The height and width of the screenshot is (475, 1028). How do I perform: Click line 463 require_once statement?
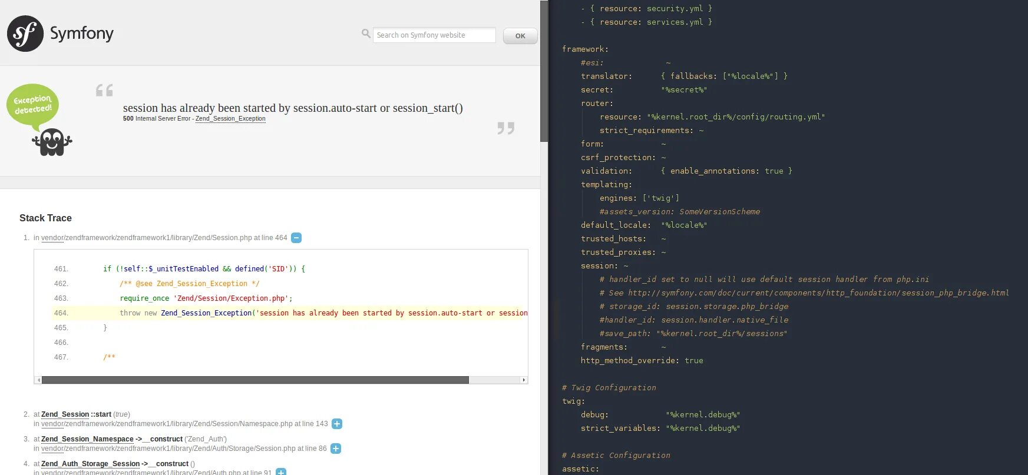pyautogui.click(x=206, y=298)
